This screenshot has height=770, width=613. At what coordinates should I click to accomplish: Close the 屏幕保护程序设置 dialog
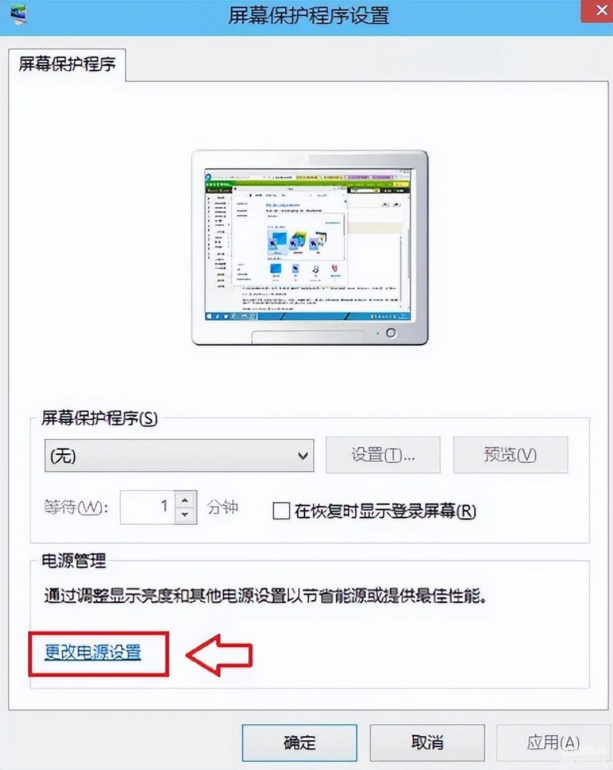599,11
